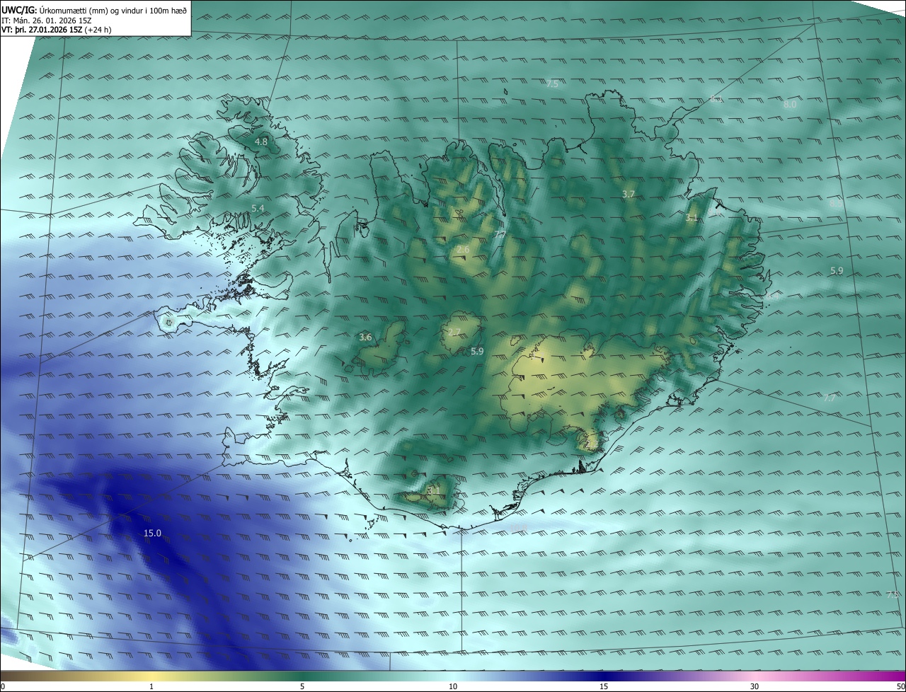The image size is (906, 692).
Task: Select the 5.9 label off the east coast
Action: click(x=837, y=271)
